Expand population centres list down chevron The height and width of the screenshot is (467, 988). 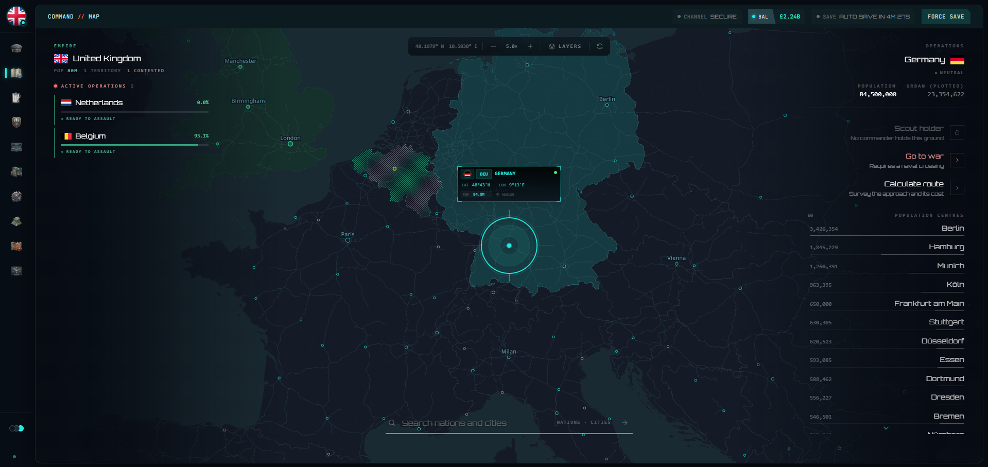coord(886,428)
